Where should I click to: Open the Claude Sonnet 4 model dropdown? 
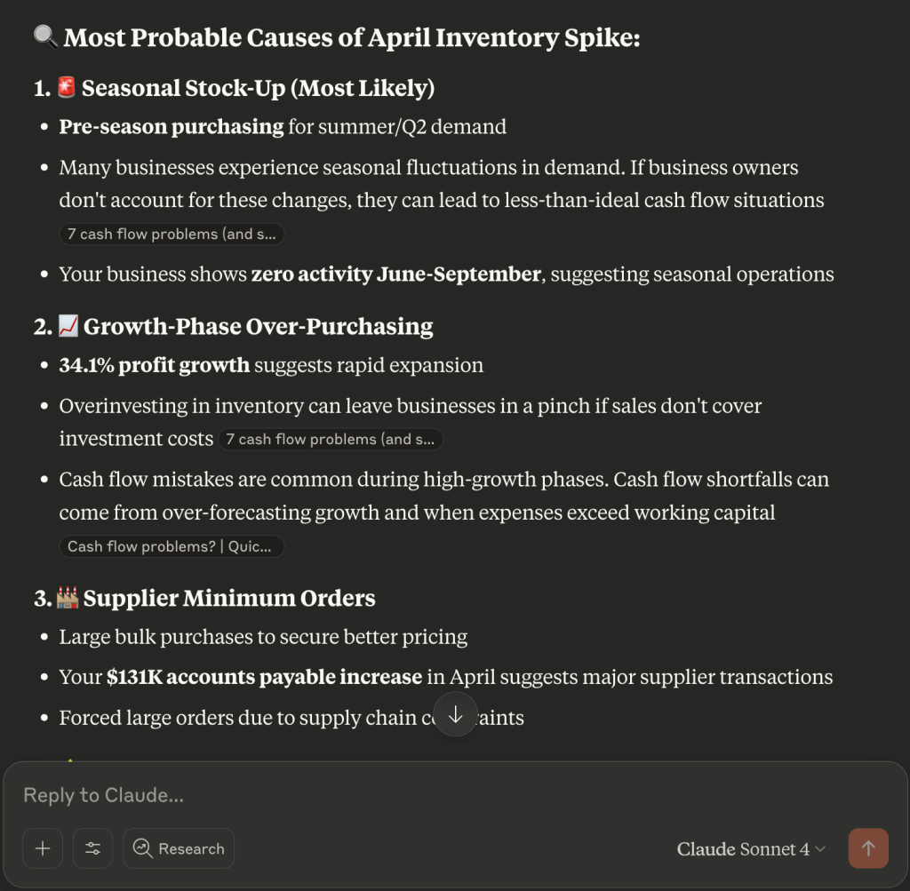(751, 849)
